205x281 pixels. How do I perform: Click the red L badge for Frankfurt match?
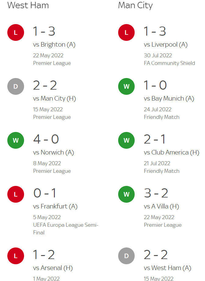coord(16,194)
